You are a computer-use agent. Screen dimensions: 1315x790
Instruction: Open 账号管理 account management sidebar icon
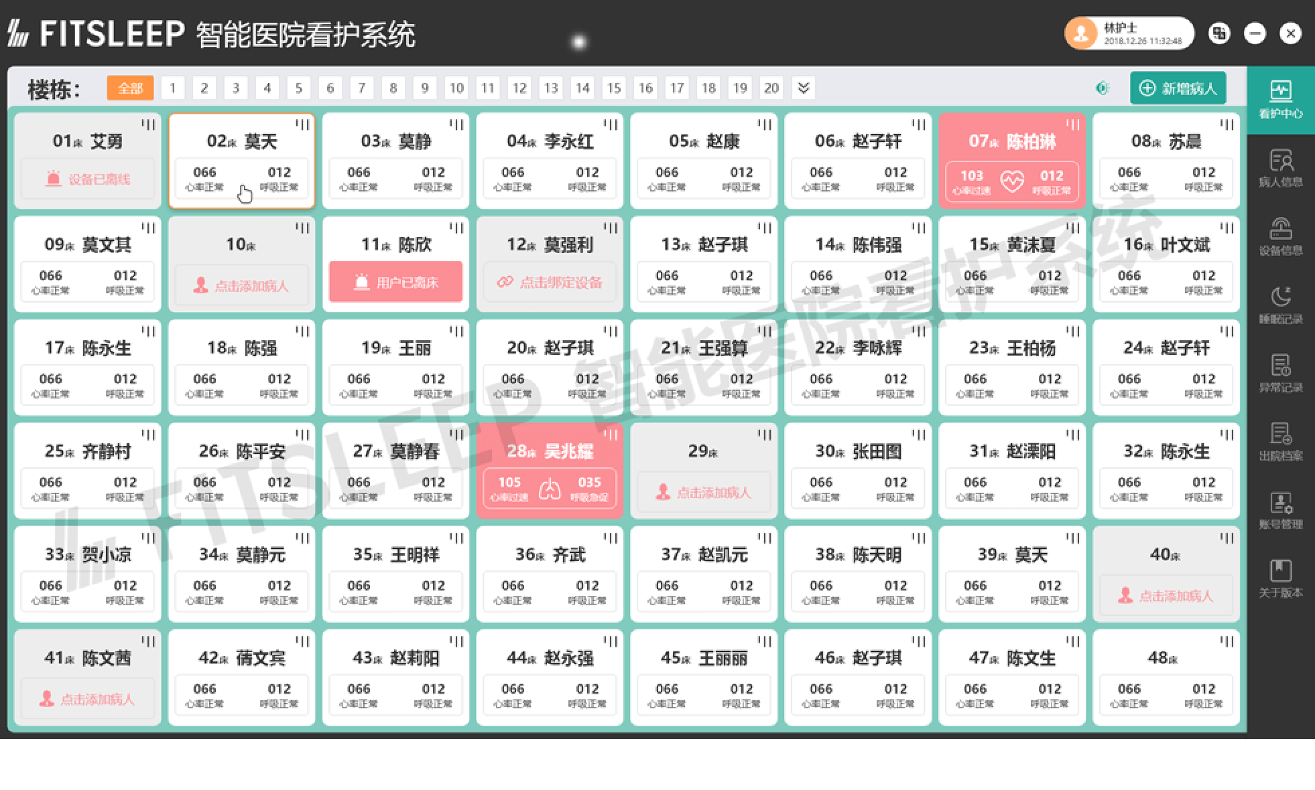coord(1280,510)
